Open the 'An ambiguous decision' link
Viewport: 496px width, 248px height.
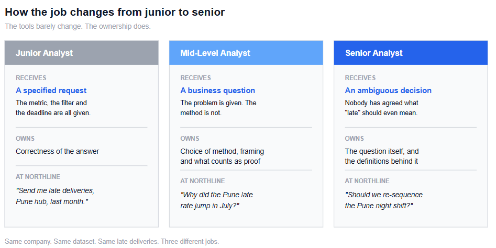(388, 91)
